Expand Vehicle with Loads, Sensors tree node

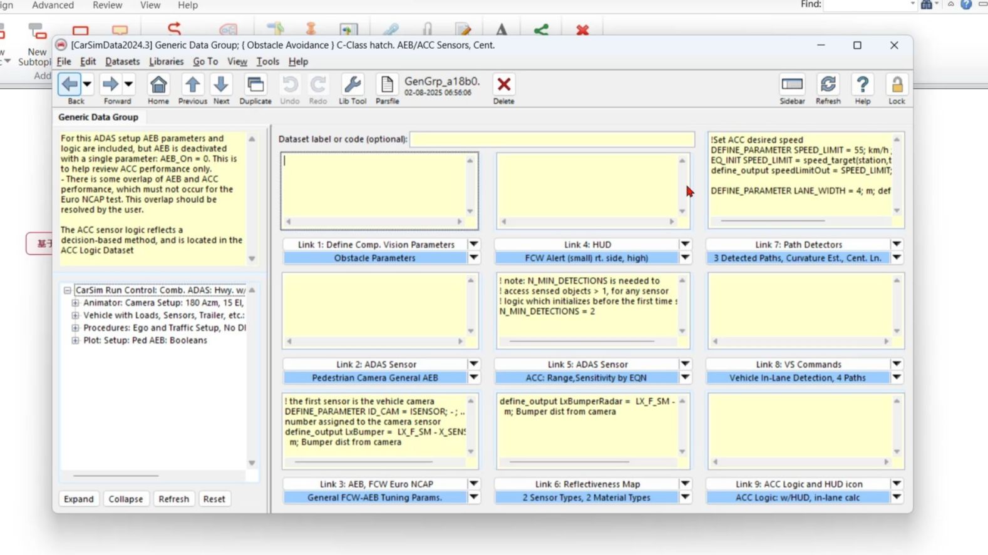click(x=75, y=315)
